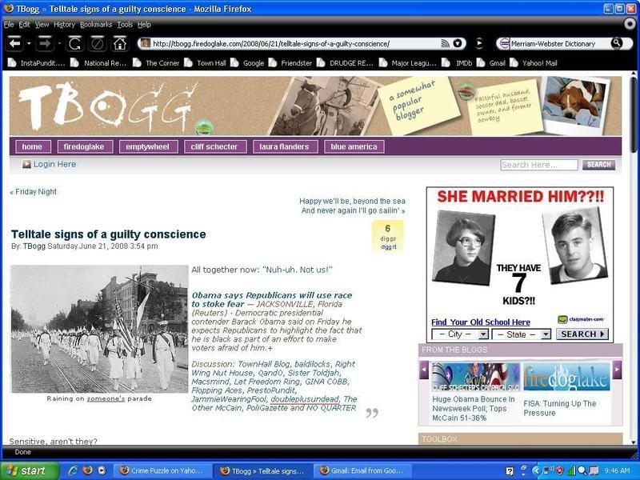
Task: Click the Login Here link
Action: click(54, 164)
